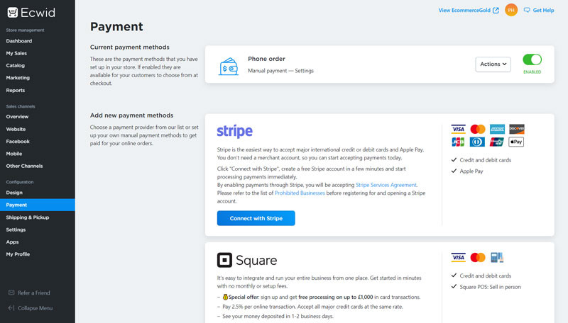Click the money bag Special offer icon

pyautogui.click(x=225, y=297)
